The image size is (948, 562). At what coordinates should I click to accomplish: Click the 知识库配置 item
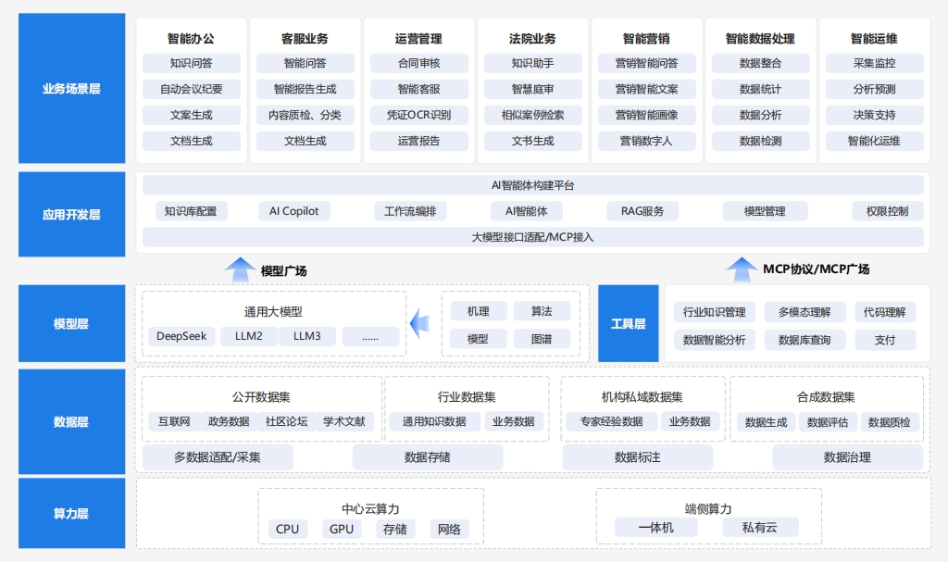[x=191, y=211]
